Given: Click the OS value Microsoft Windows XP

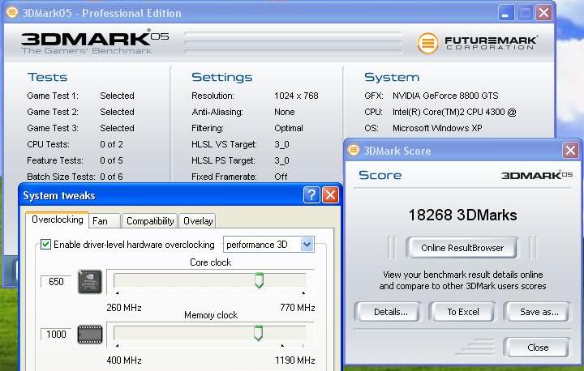Looking at the screenshot, I should (437, 128).
